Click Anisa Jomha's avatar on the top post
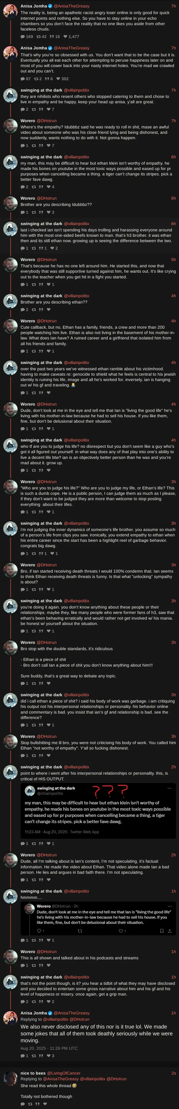The image size is (179, 1109). tap(10, 11)
